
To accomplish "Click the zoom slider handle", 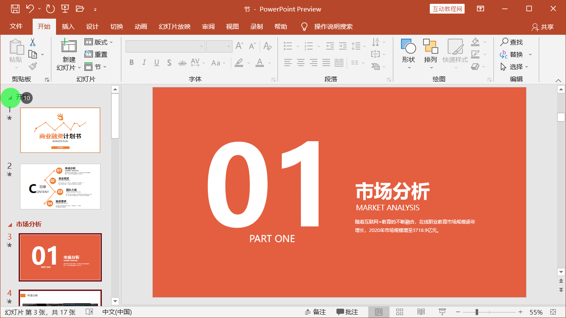I will (x=477, y=312).
